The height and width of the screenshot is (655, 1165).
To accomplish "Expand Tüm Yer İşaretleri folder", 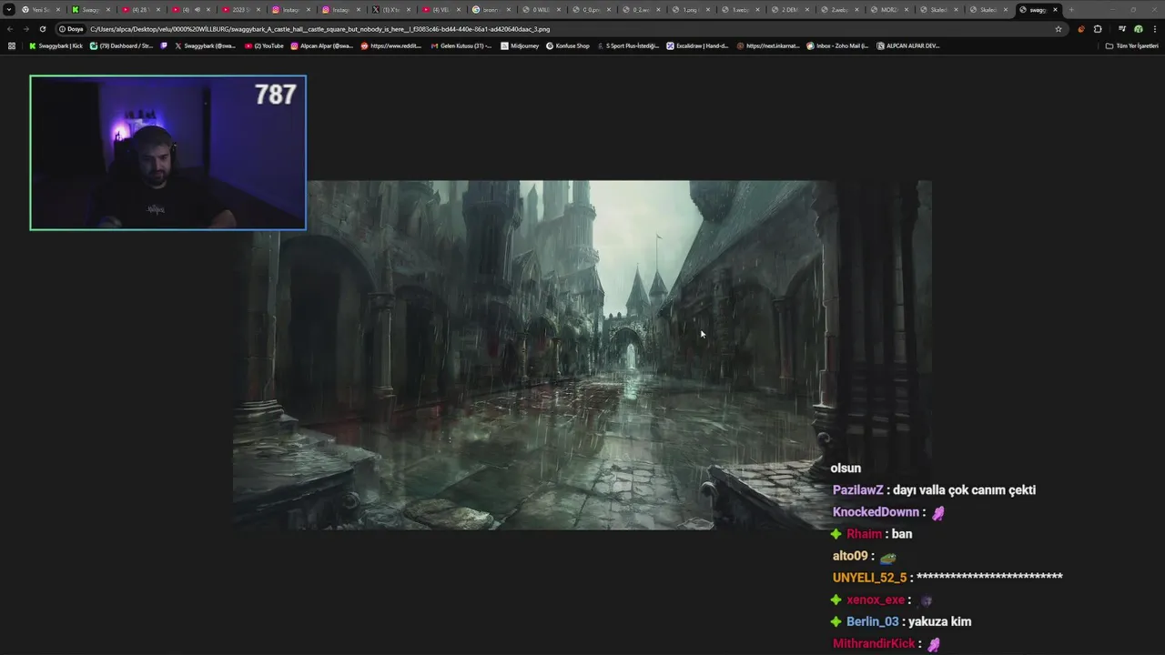I will click(1131, 45).
